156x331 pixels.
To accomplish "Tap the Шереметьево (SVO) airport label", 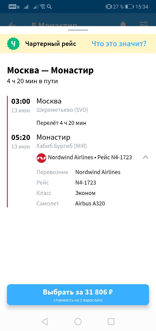I will 62,110.
